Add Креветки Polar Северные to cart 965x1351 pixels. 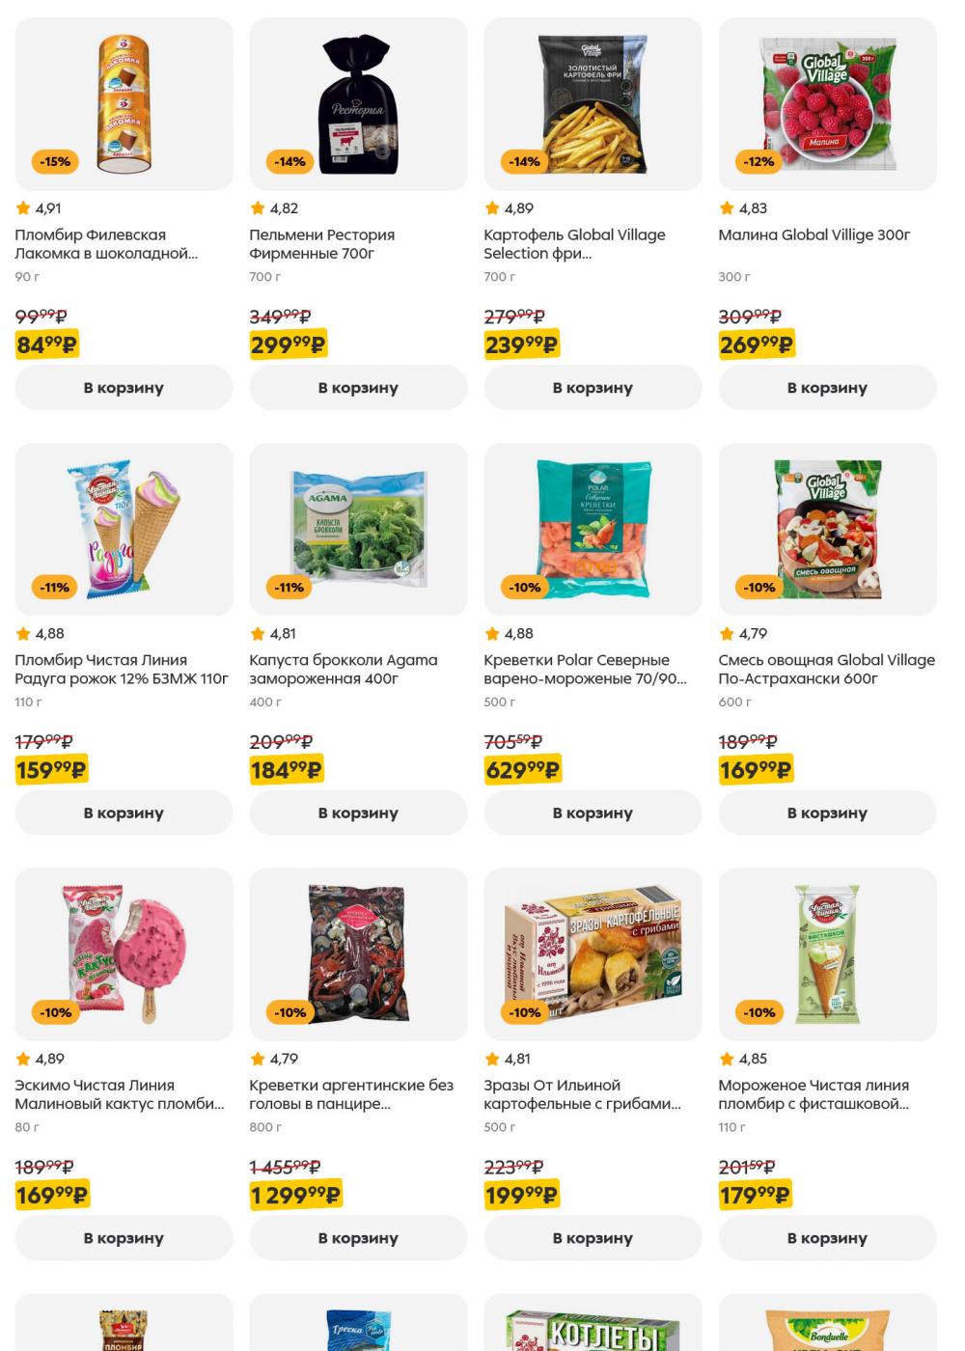(593, 813)
